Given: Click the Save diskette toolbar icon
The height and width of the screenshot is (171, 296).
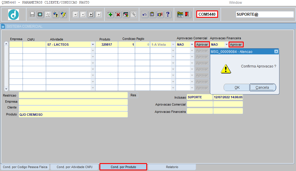Looking at the screenshot, I should [32, 14].
